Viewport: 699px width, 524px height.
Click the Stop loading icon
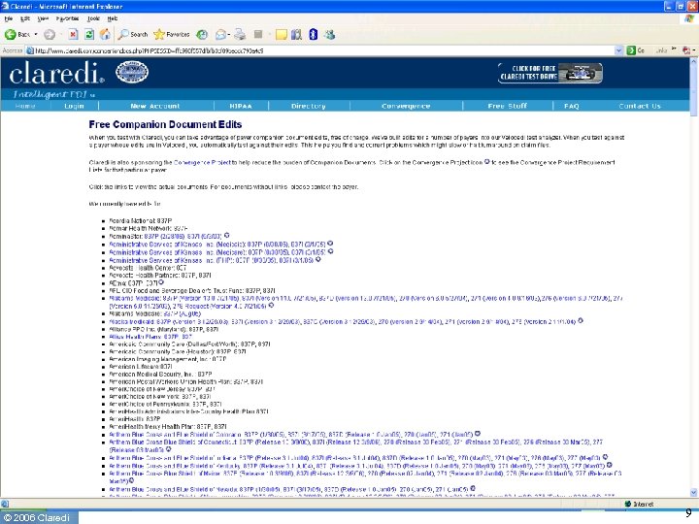coord(73,34)
